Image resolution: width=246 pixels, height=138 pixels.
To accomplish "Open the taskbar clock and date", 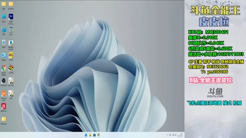I will click(x=181, y=135).
